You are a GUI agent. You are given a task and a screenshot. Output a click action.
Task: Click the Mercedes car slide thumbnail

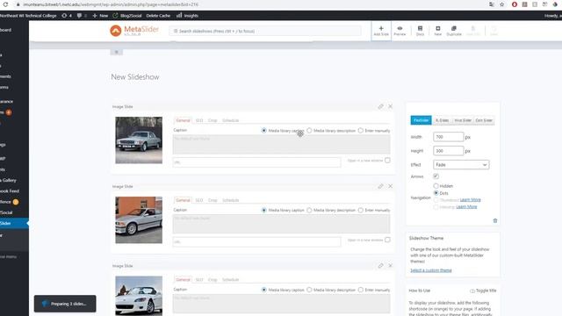pos(139,140)
